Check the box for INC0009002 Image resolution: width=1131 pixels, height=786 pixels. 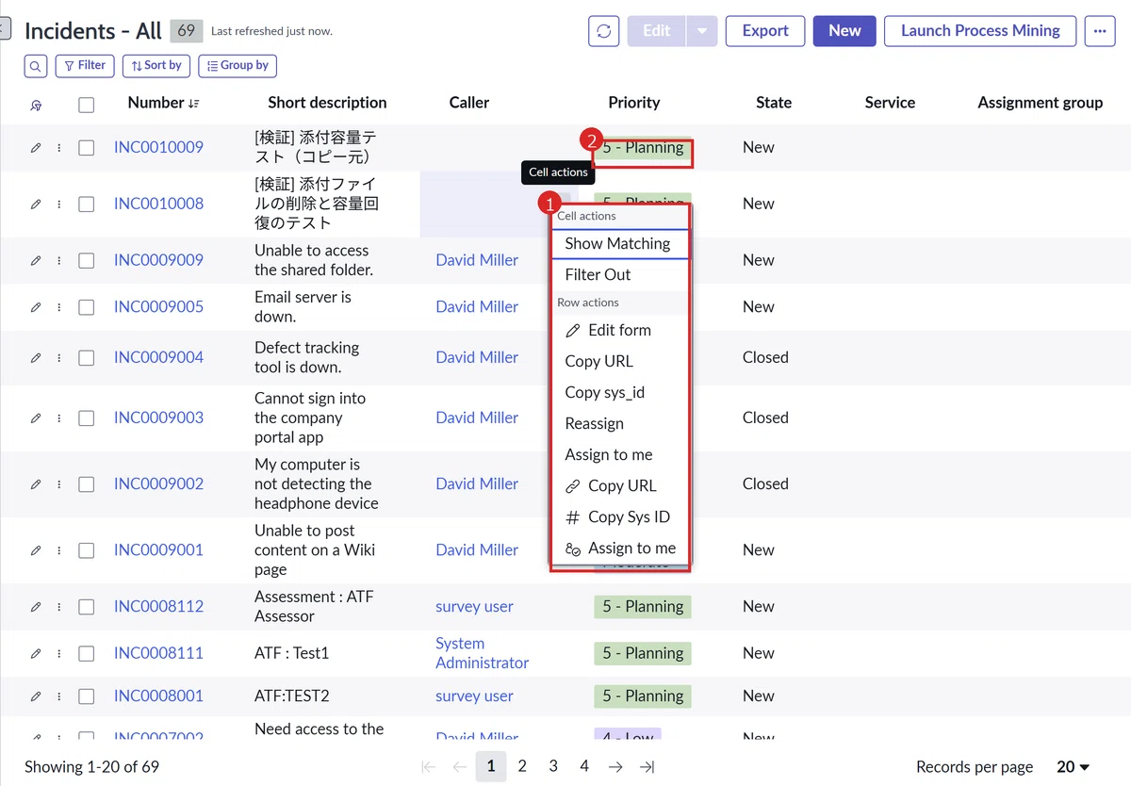[87, 484]
